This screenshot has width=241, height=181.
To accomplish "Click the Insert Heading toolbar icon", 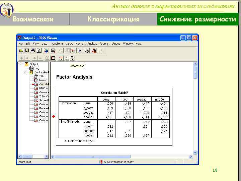I will (x=61, y=58).
